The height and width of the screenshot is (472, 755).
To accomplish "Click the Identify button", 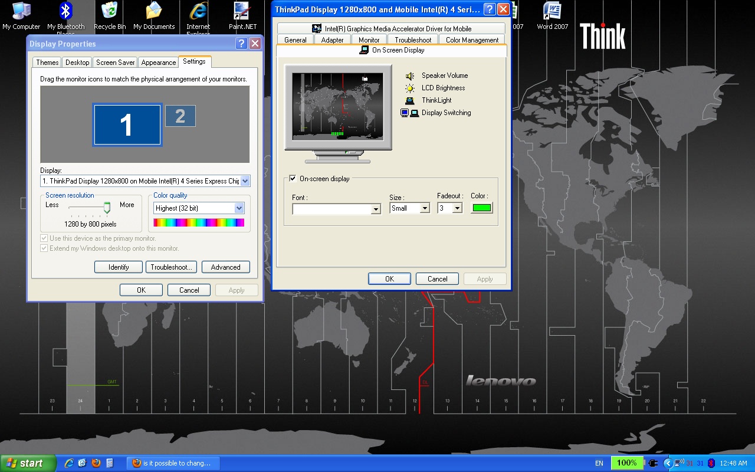I will coord(119,267).
